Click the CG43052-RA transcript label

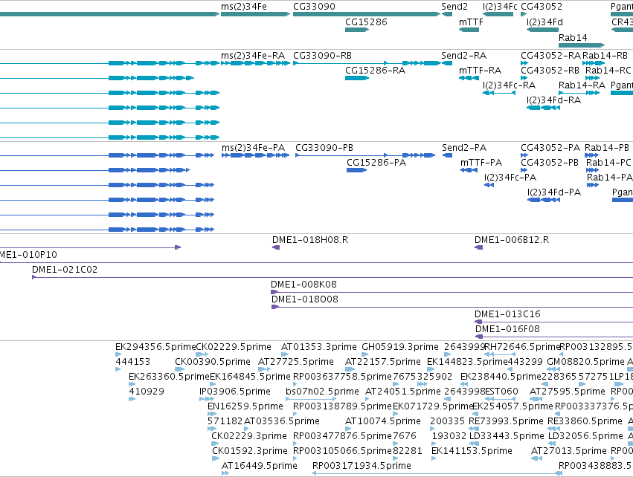coord(550,56)
